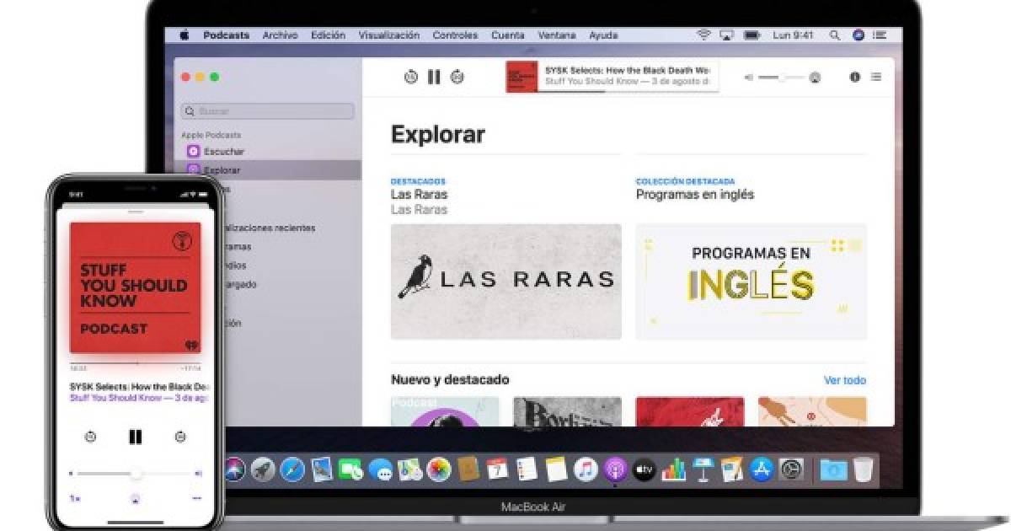Click the Wi-Fi status icon in menu bar
This screenshot has width=1011, height=531.
703,35
